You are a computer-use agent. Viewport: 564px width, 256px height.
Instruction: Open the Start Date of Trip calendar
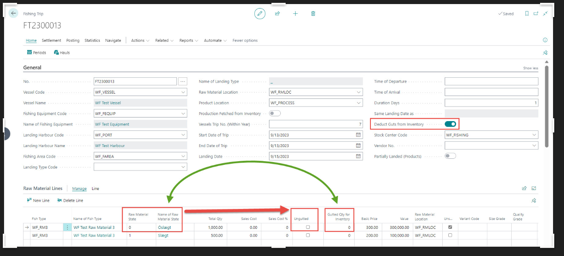click(x=358, y=135)
